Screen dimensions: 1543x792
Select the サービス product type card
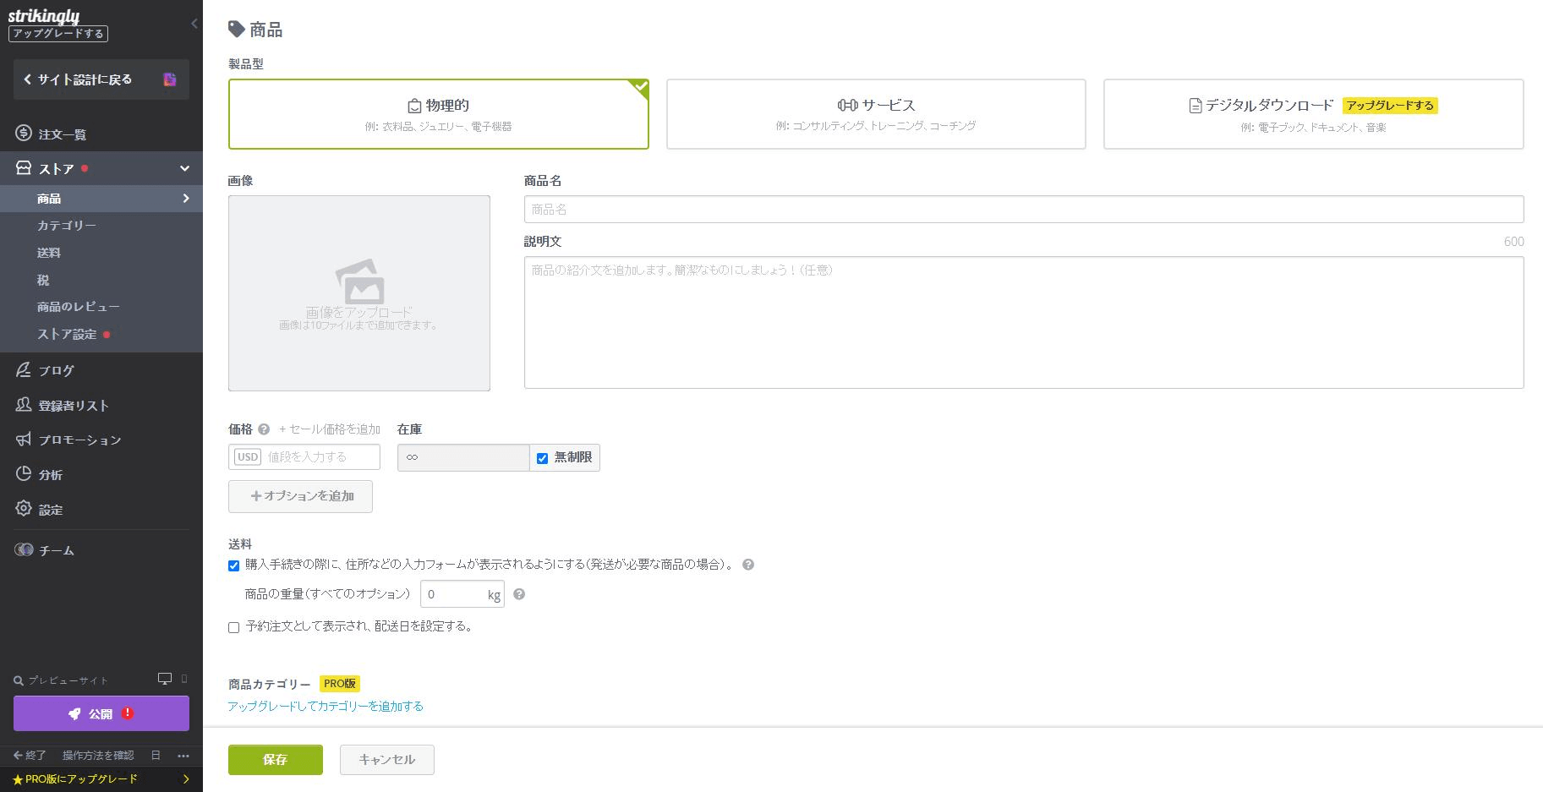pos(875,114)
